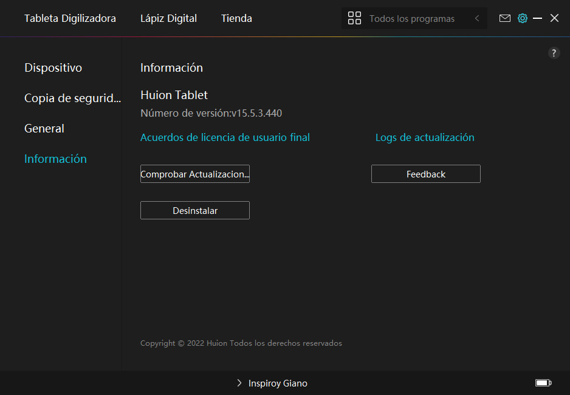Screen dimensions: 570x395
Task: Open Copia de seguridad settings section
Action: (72, 98)
